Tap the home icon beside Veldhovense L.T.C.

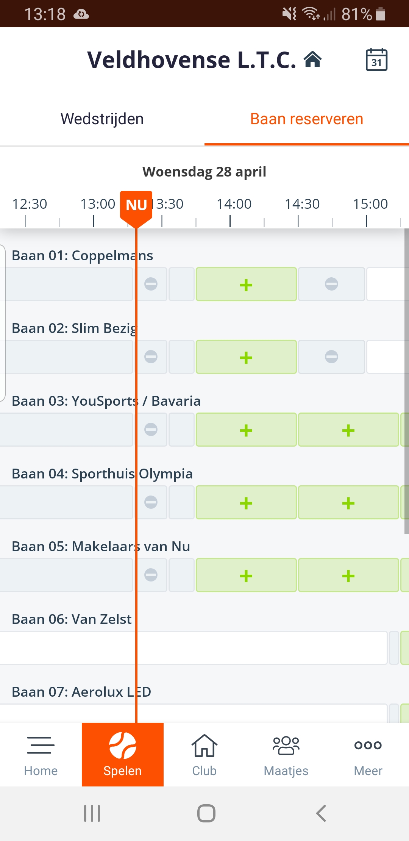pyautogui.click(x=313, y=60)
